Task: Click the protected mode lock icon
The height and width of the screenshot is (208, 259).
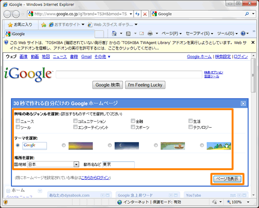Action: pyautogui.click(x=214, y=202)
